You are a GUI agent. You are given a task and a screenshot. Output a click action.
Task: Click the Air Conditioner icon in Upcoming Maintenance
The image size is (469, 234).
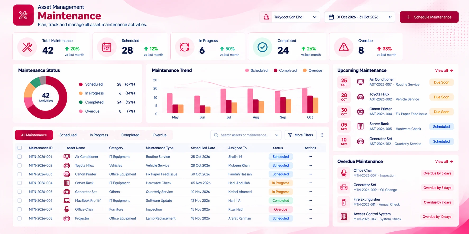(x=360, y=82)
